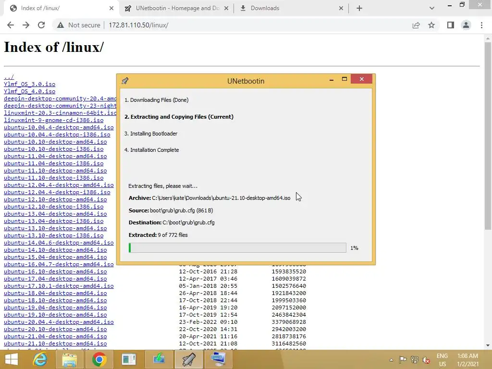Click '1. Downloading Files (Done)' step

click(157, 100)
